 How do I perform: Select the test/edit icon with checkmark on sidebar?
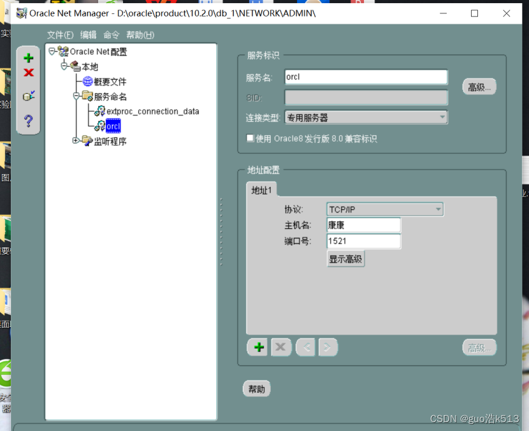(x=28, y=96)
